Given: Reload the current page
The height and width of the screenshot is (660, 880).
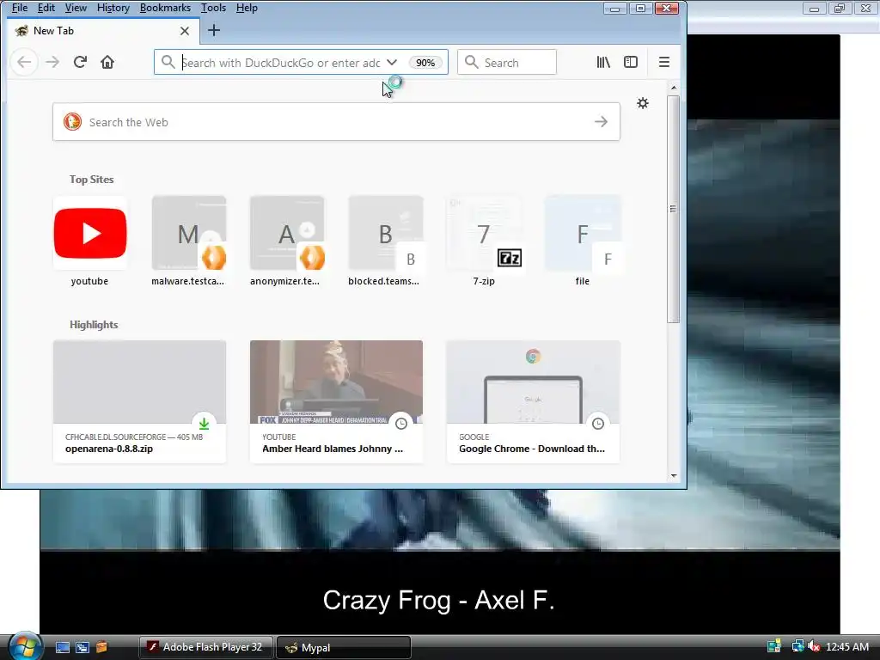Looking at the screenshot, I should 80,62.
